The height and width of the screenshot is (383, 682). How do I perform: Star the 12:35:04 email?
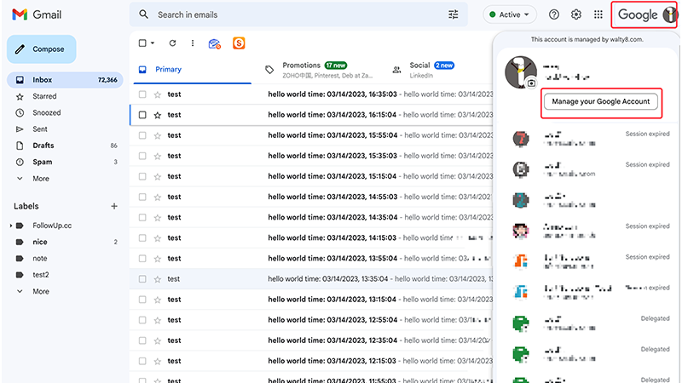click(x=158, y=340)
